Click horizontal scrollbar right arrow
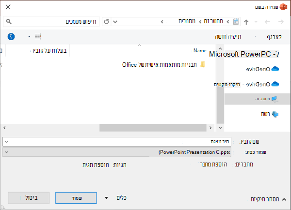 [210, 128]
